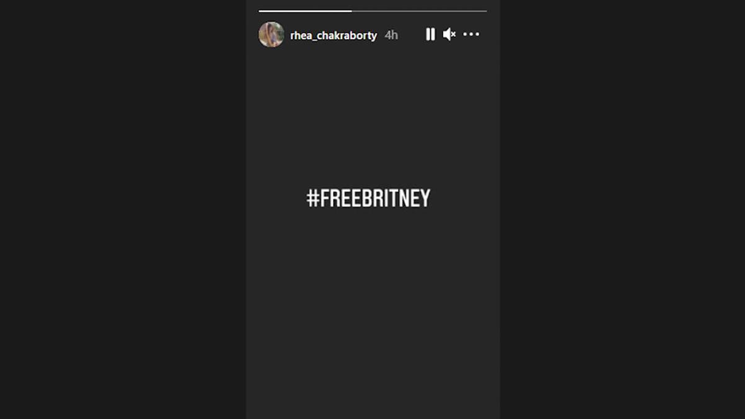Click the filled part of story progress bar
The height and width of the screenshot is (419, 745).
(x=305, y=11)
